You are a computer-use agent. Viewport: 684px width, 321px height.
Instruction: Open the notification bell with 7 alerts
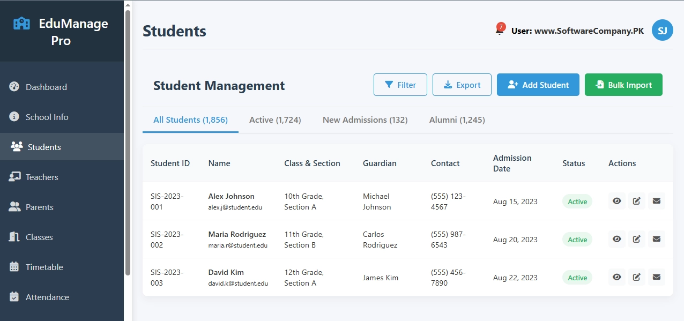tap(499, 30)
